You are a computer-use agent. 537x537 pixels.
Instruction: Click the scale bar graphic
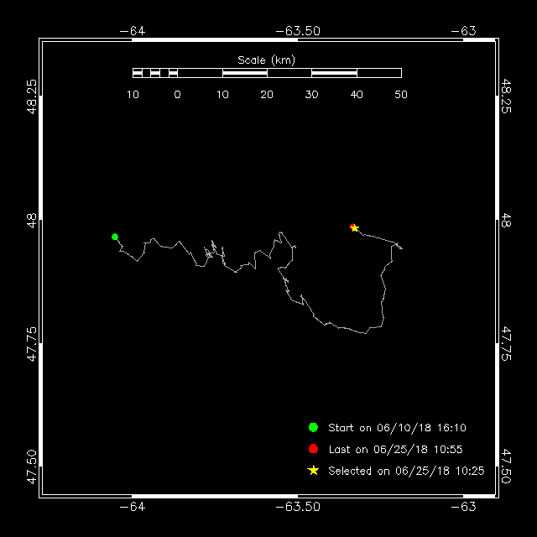(x=267, y=73)
